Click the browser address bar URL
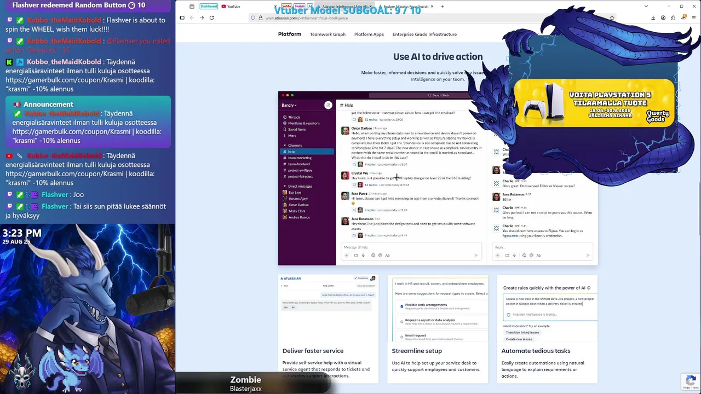This screenshot has height=394, width=701. pos(307,18)
